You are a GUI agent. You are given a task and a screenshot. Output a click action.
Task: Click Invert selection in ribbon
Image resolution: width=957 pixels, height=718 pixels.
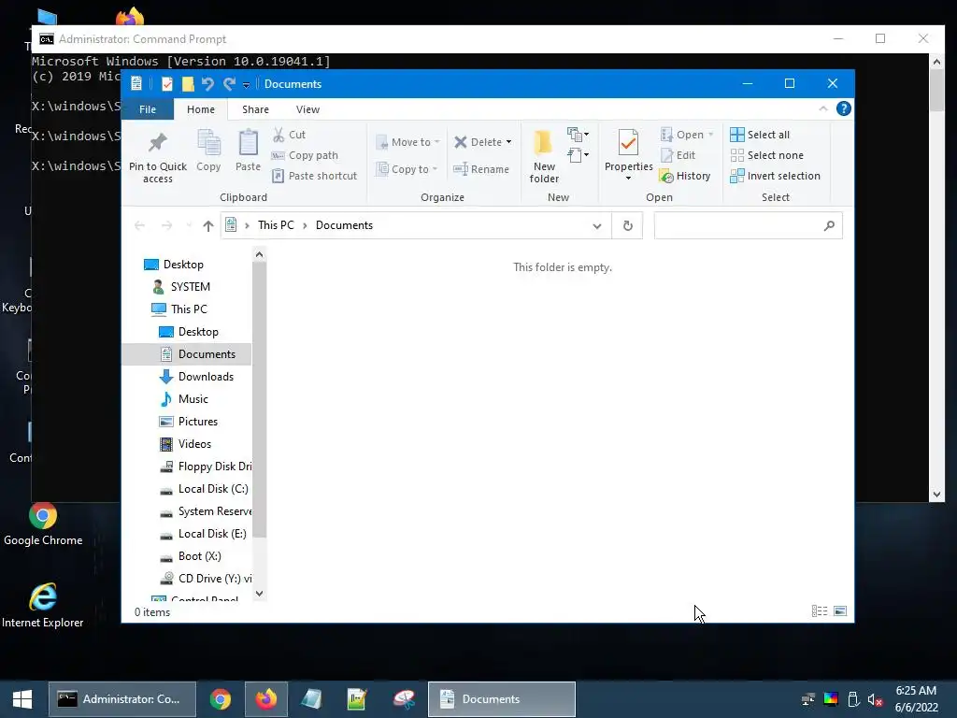pyautogui.click(x=775, y=176)
